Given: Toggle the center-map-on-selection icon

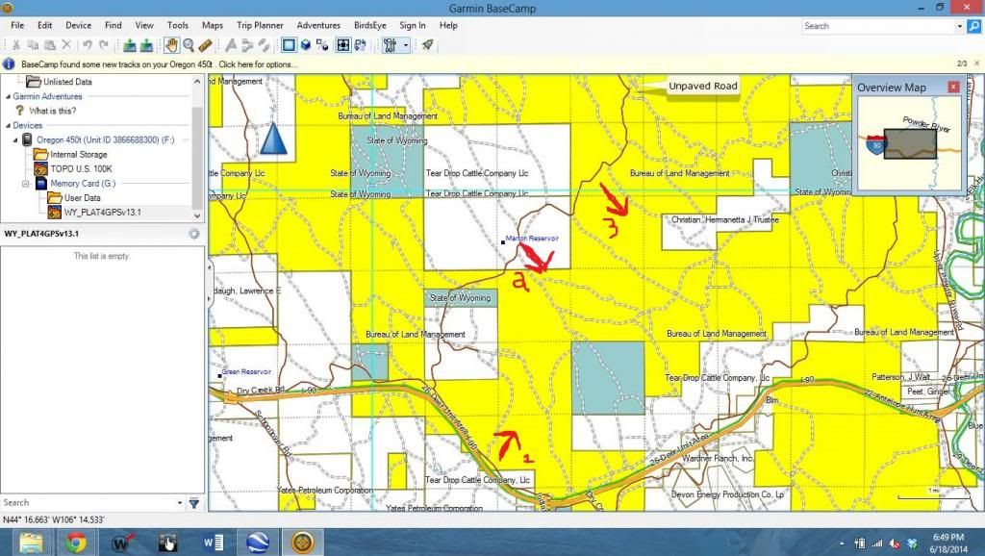Looking at the screenshot, I should pos(343,45).
